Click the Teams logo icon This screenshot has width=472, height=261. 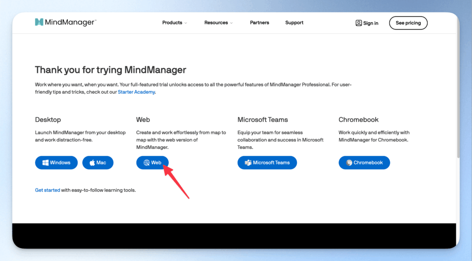(x=248, y=162)
